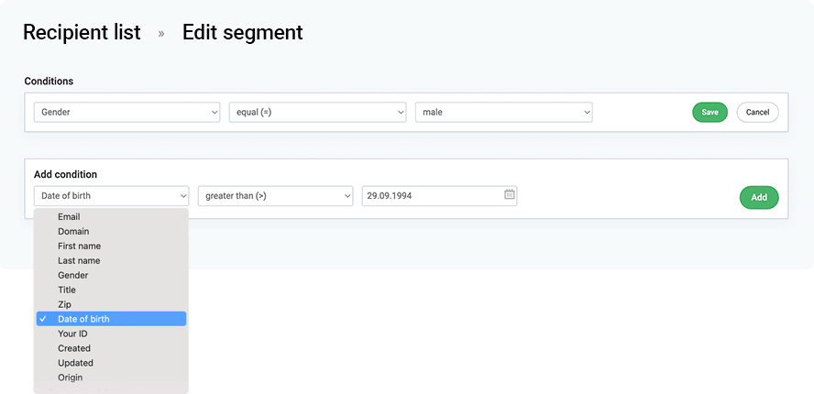Screen dimensions: 814x394
Task: Cancel editing the condition
Action: pos(757,112)
